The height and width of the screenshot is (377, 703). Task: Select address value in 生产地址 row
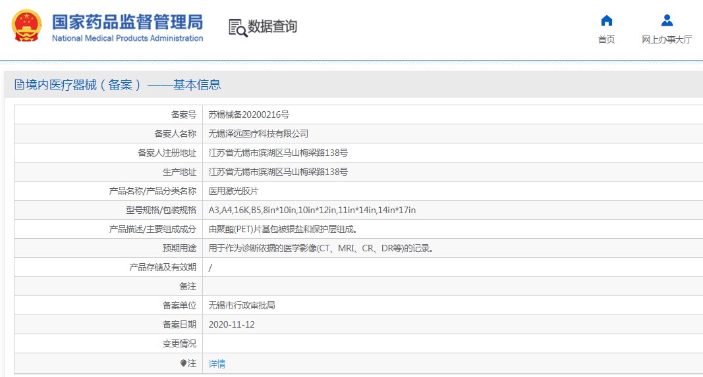click(278, 172)
